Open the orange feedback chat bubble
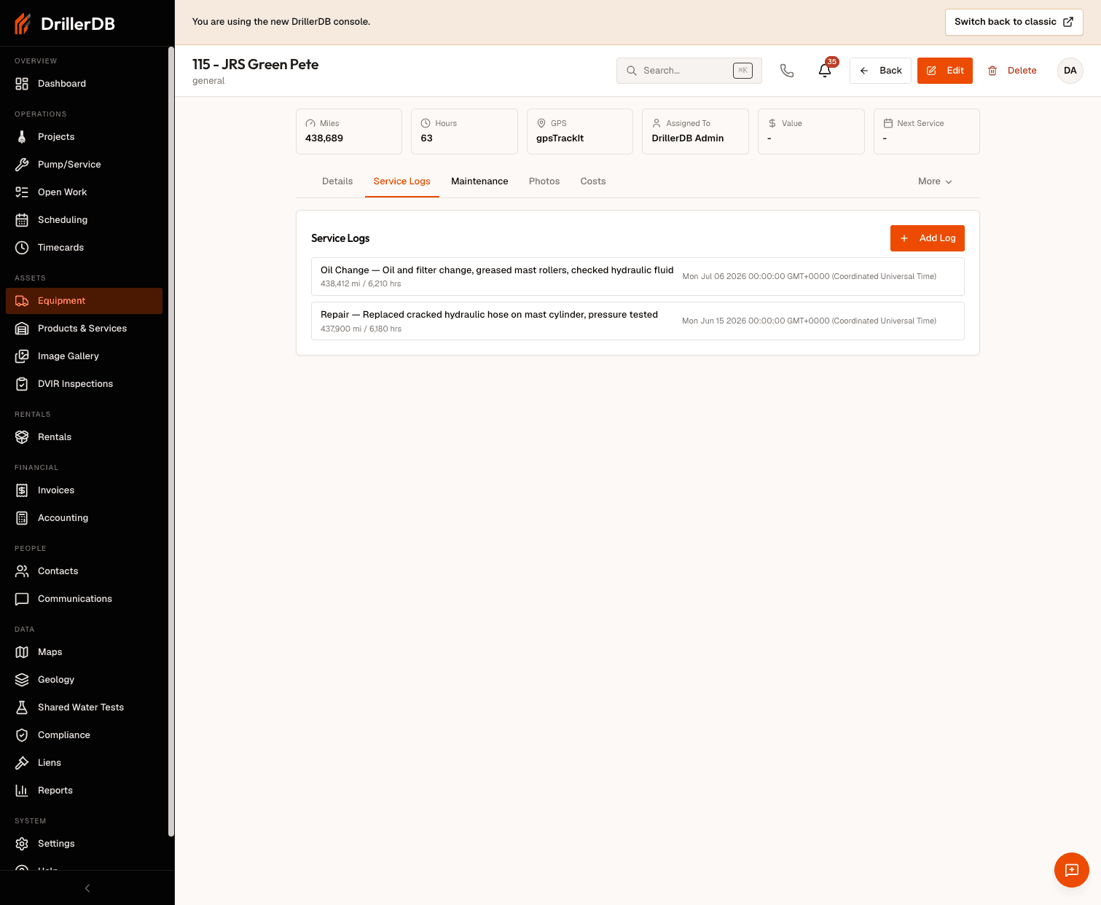The width and height of the screenshot is (1101, 905). coord(1071,870)
